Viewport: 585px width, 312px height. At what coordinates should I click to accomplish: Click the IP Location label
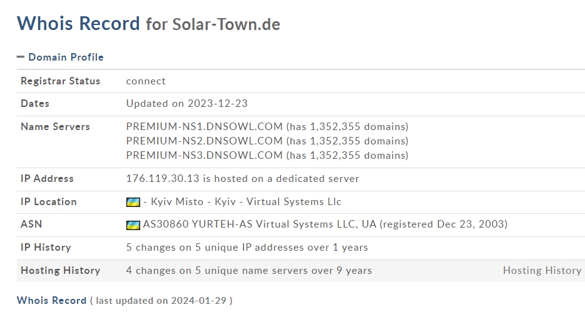pos(49,202)
